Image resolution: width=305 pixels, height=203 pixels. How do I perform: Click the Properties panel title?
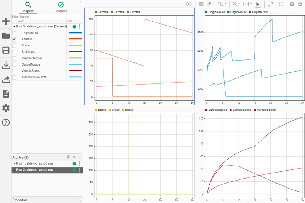pos(20,200)
